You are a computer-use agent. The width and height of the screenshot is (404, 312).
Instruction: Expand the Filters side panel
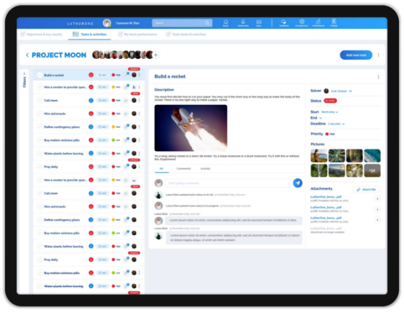[x=24, y=81]
